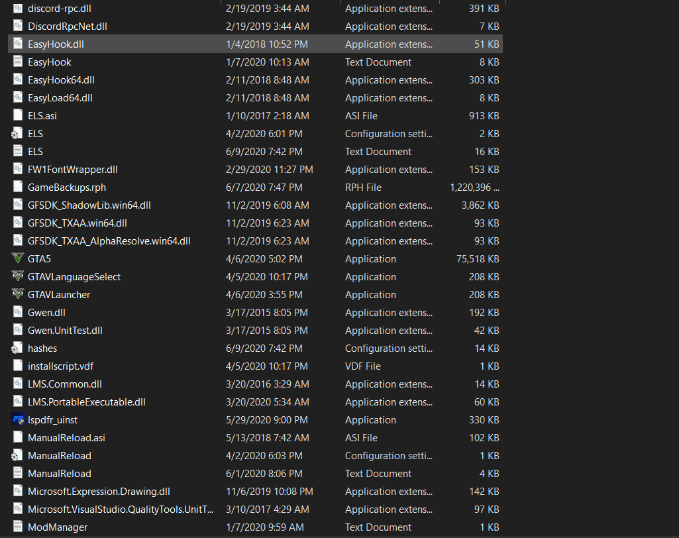
Task: Click the lspdfr_uinst installer icon
Action: click(x=18, y=420)
